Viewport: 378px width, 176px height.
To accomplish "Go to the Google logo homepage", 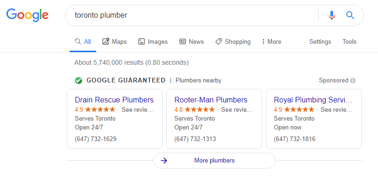I will pyautogui.click(x=27, y=15).
